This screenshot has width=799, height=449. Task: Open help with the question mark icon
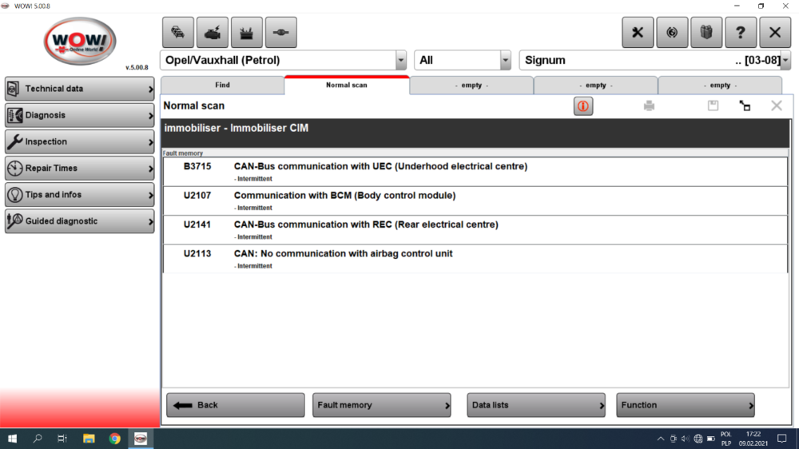[741, 33]
